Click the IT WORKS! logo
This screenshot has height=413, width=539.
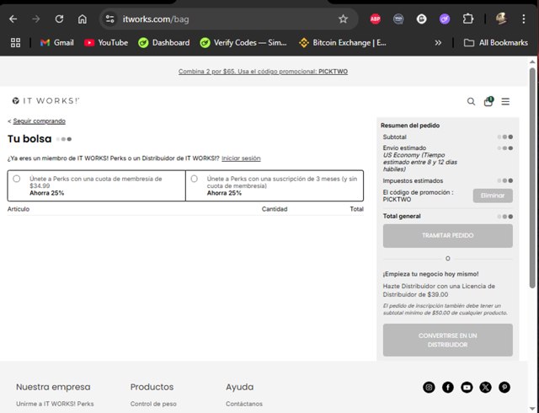point(45,101)
